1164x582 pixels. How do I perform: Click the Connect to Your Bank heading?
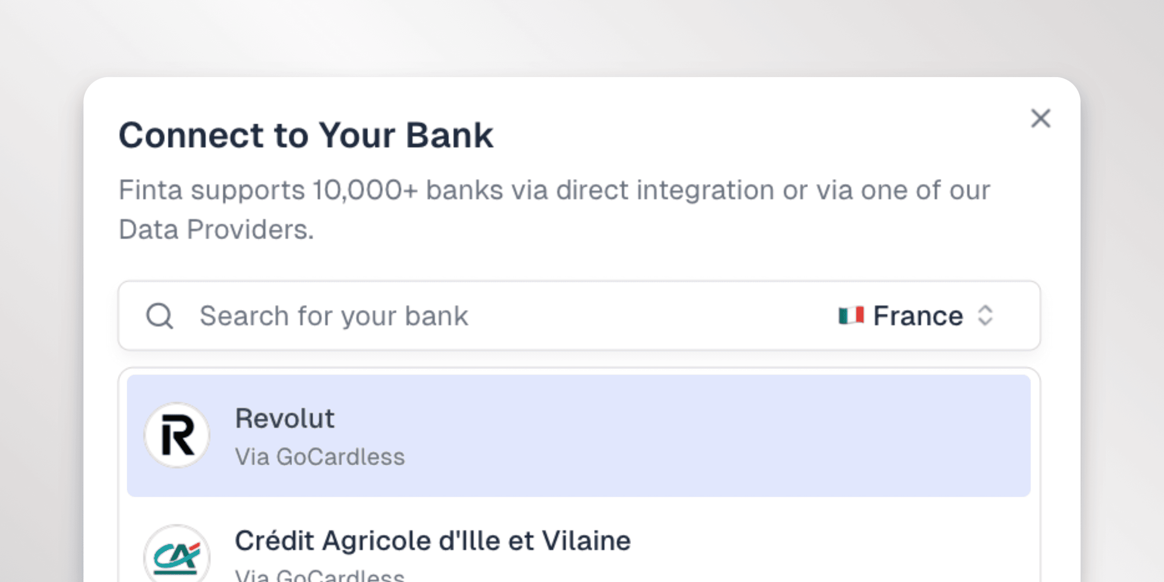click(306, 135)
